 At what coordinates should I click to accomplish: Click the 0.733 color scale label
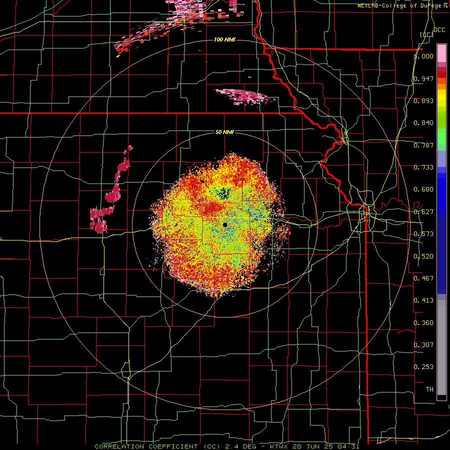(x=423, y=167)
